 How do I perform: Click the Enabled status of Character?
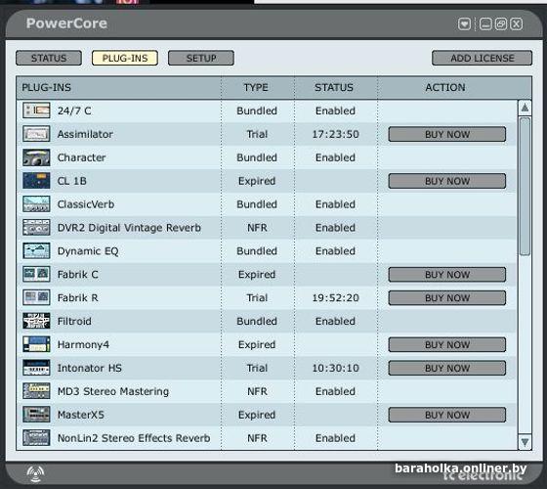335,157
